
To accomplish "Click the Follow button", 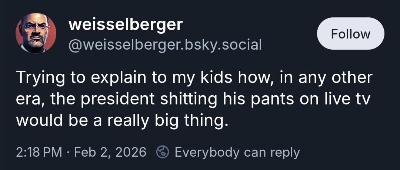I will pos(350,34).
